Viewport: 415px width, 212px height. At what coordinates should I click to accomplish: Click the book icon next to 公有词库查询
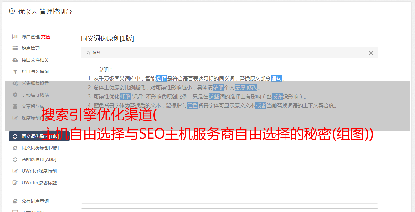(15, 201)
